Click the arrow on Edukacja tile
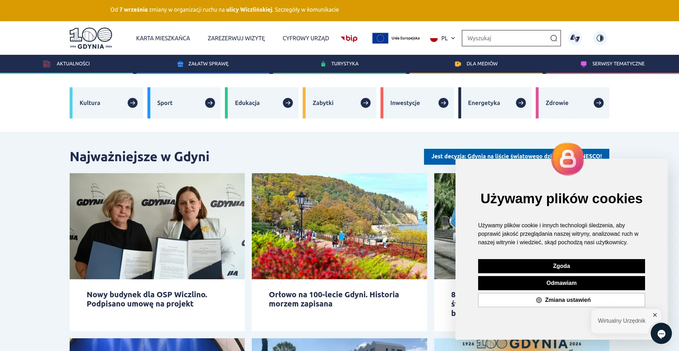The width and height of the screenshot is (679, 351). tap(288, 103)
